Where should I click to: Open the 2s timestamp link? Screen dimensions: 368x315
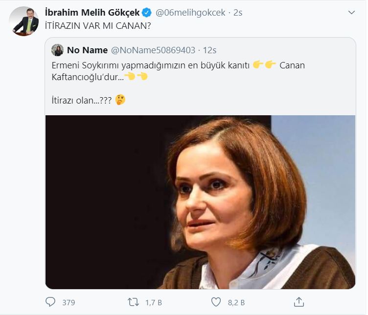point(238,13)
